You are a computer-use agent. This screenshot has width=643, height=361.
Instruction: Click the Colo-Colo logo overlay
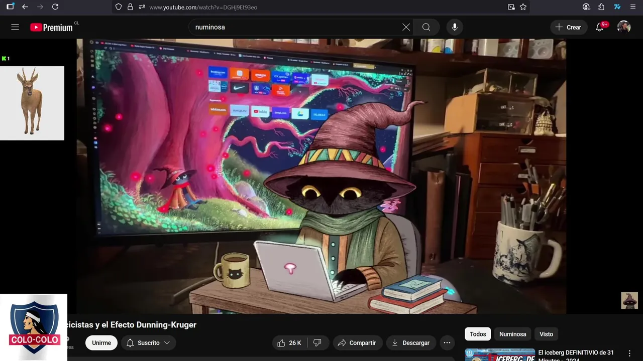34,327
